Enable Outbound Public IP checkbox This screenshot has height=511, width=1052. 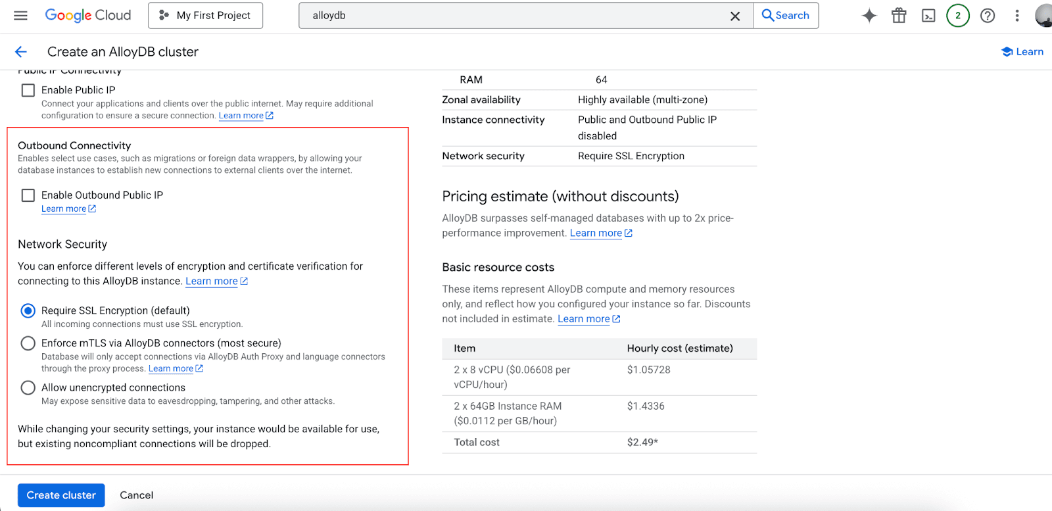28,195
